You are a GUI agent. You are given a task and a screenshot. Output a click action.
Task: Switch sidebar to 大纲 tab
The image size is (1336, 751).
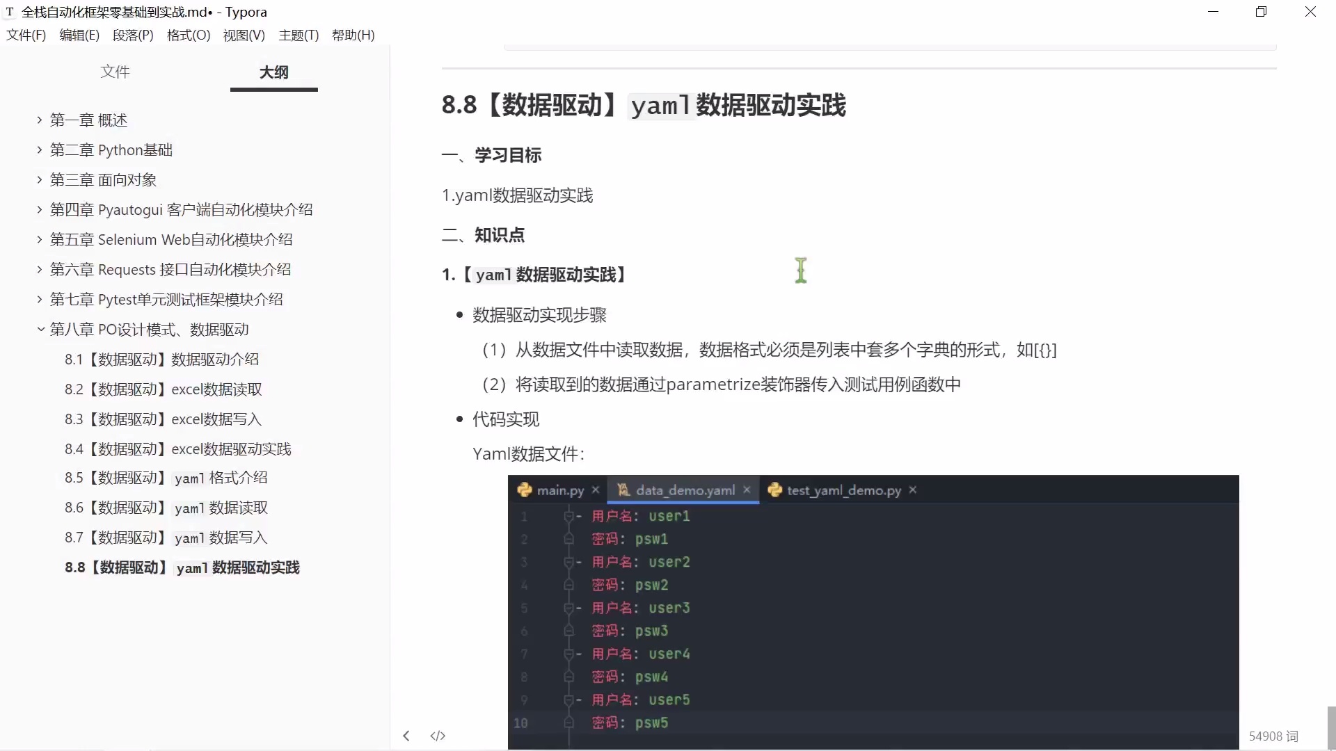tap(274, 72)
